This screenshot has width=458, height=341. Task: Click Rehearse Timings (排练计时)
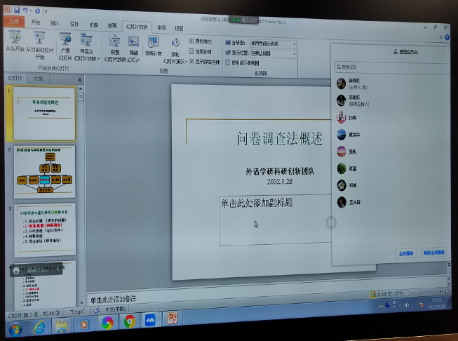[154, 46]
